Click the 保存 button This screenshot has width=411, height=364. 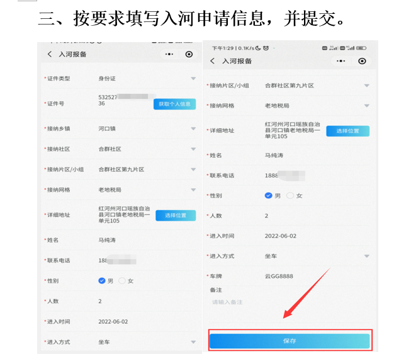click(290, 341)
